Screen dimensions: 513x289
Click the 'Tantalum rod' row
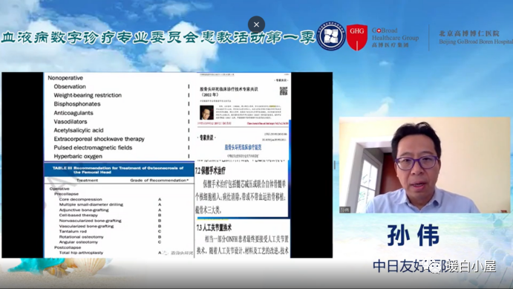pos(111,231)
